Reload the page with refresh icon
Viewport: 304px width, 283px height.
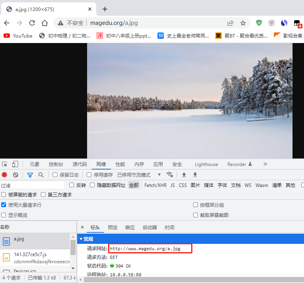[x=32, y=23]
